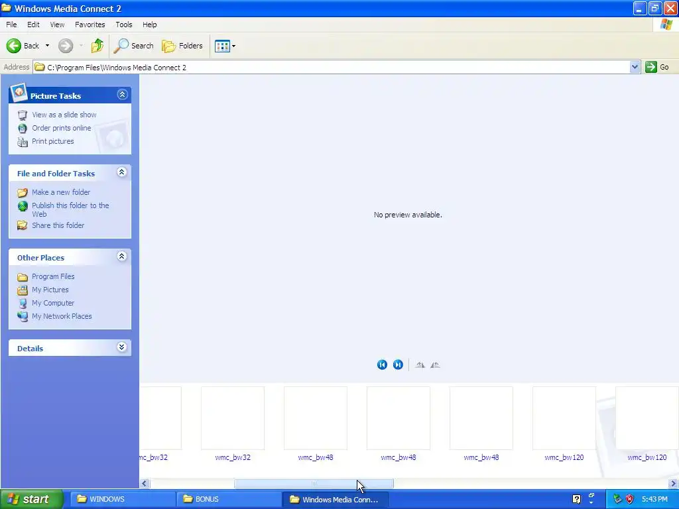Click the Publish to Web globe icon
The width and height of the screenshot is (679, 509).
pos(22,206)
